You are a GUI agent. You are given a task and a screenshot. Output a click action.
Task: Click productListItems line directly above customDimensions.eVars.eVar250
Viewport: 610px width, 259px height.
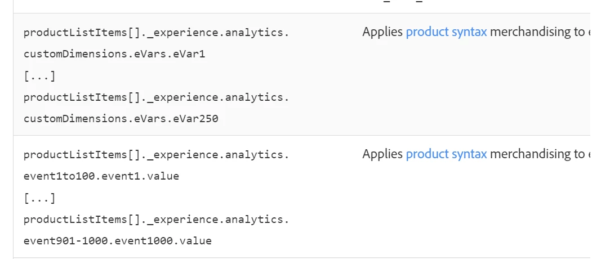click(x=156, y=97)
